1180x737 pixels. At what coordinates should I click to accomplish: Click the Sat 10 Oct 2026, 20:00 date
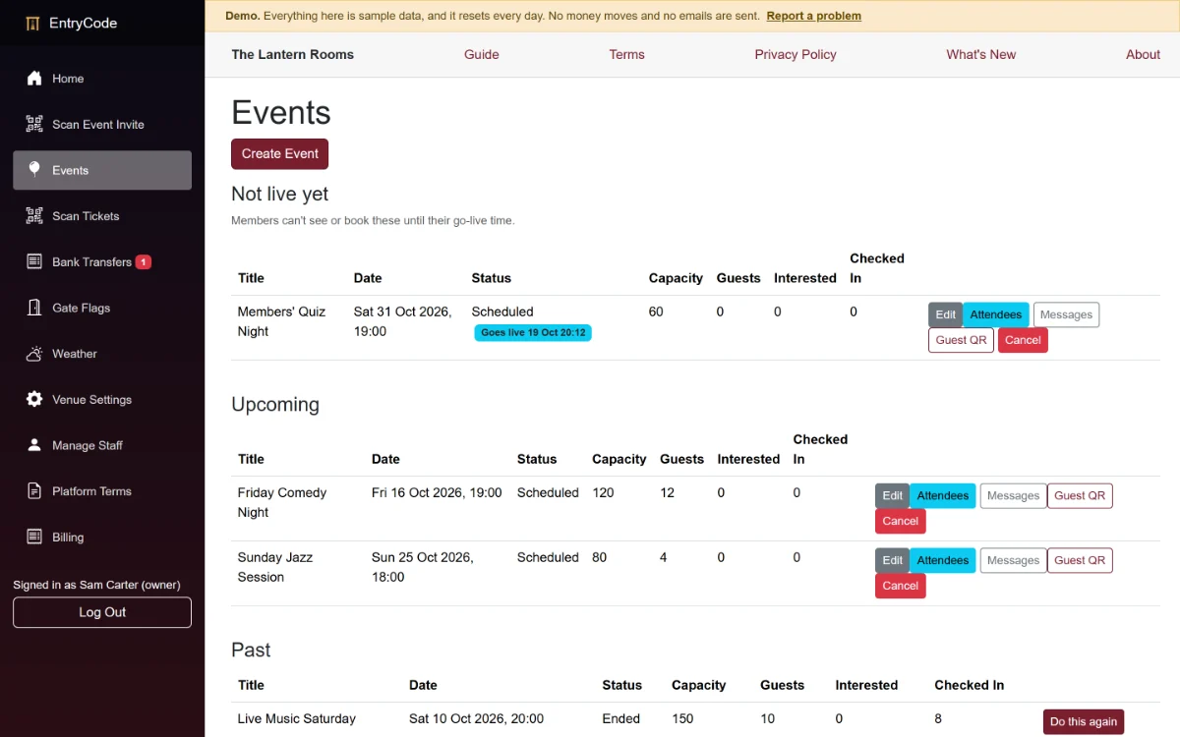click(476, 718)
